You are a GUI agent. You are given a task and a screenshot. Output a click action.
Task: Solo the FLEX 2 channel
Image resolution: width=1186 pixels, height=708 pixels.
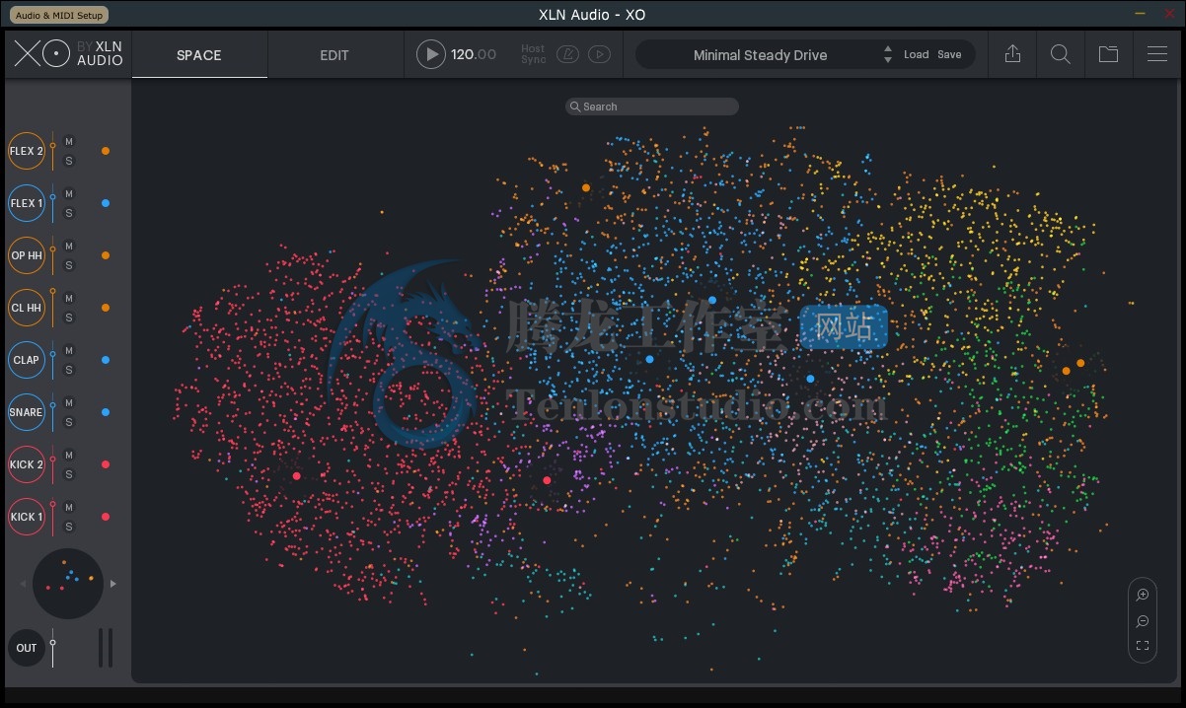(69, 161)
